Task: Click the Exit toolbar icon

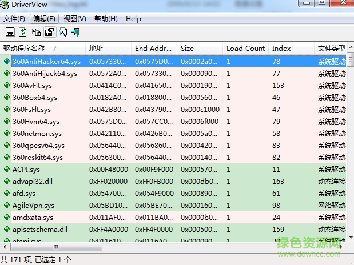Action: (75, 32)
